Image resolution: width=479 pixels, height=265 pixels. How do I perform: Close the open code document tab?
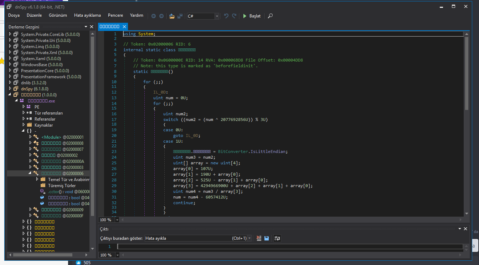click(124, 27)
